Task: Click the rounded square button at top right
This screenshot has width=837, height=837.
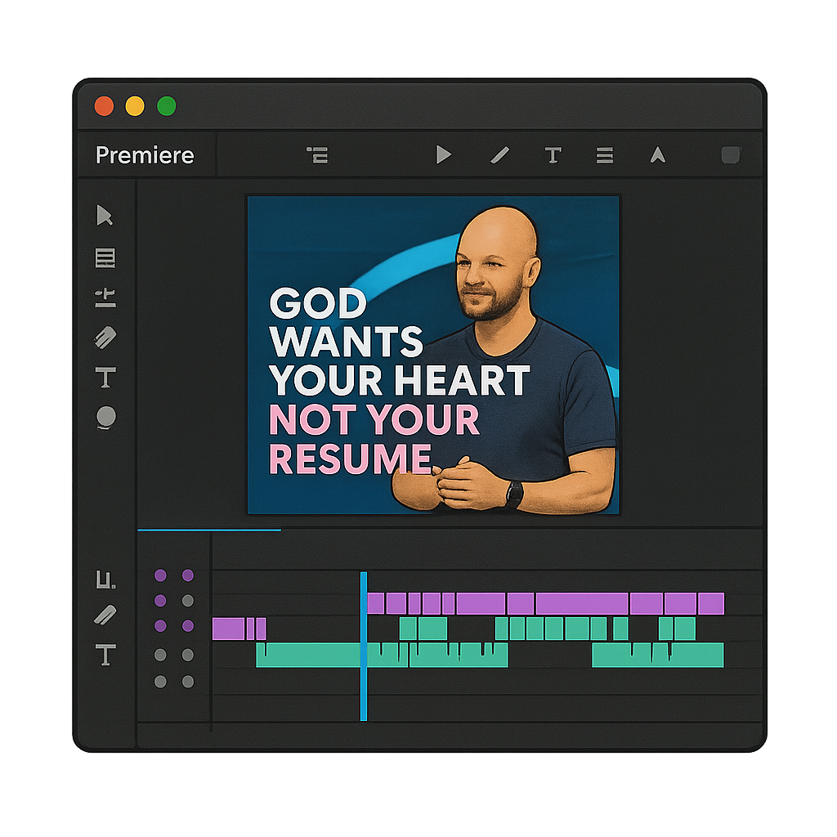Action: pos(731,155)
